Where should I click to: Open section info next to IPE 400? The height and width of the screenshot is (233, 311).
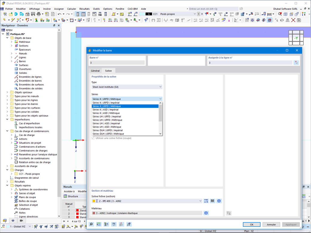point(219,201)
